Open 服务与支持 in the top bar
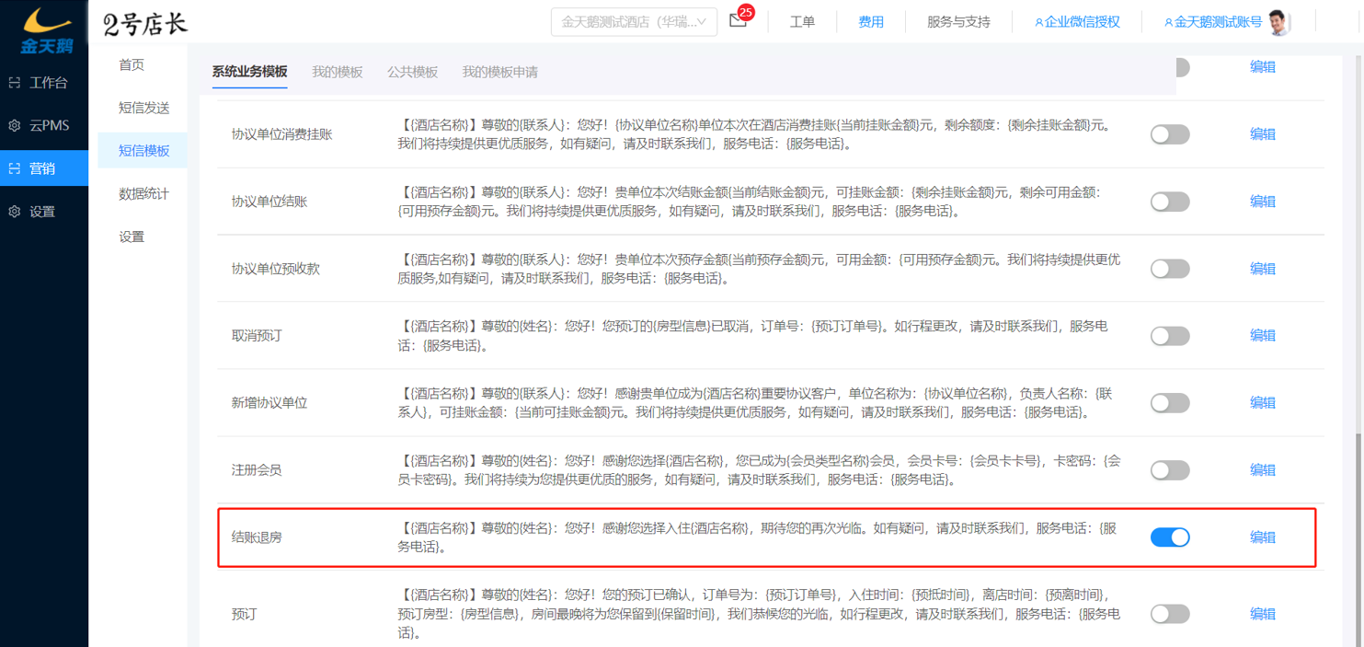 (958, 22)
